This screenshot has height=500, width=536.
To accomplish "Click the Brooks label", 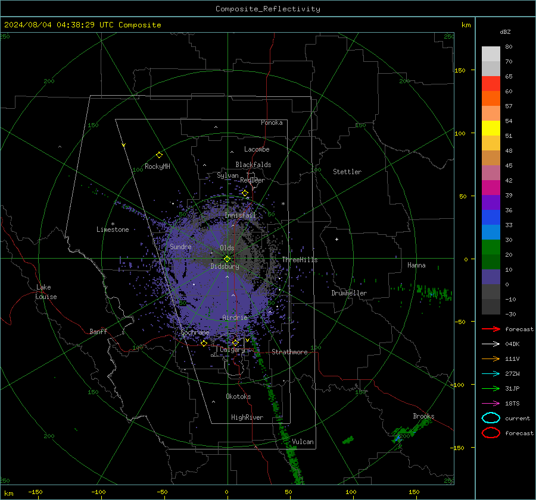I will [x=423, y=416].
